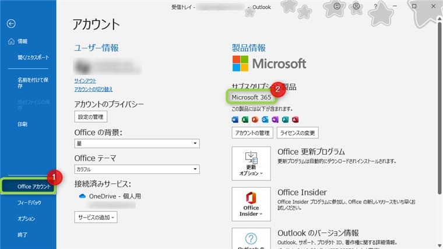Image resolution: width=443 pixels, height=249 pixels.
Task: Select the Office アカウント menu entry
Action: click(28, 186)
